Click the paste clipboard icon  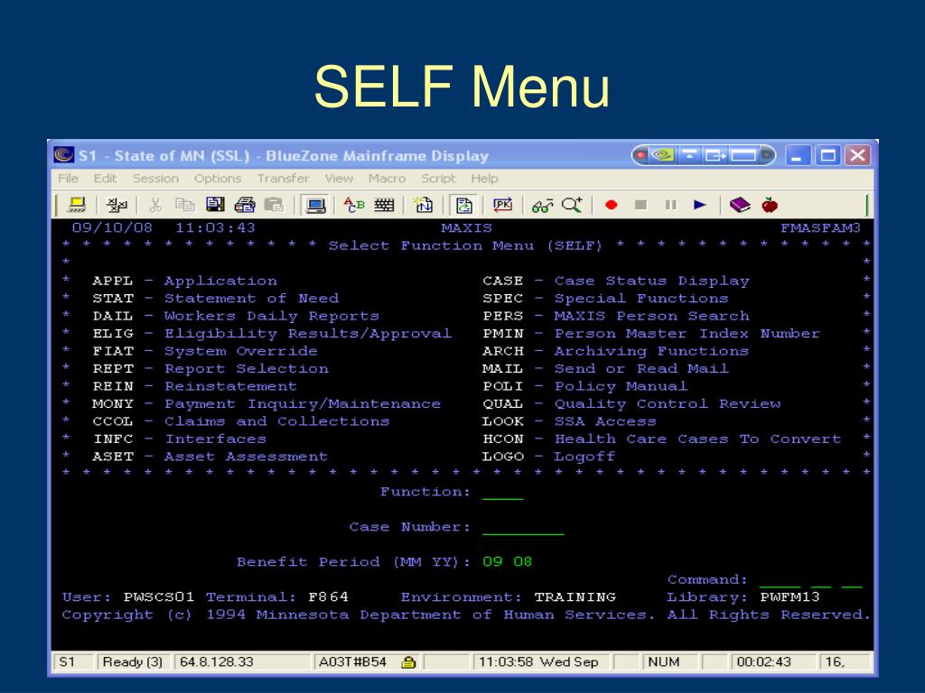click(274, 205)
